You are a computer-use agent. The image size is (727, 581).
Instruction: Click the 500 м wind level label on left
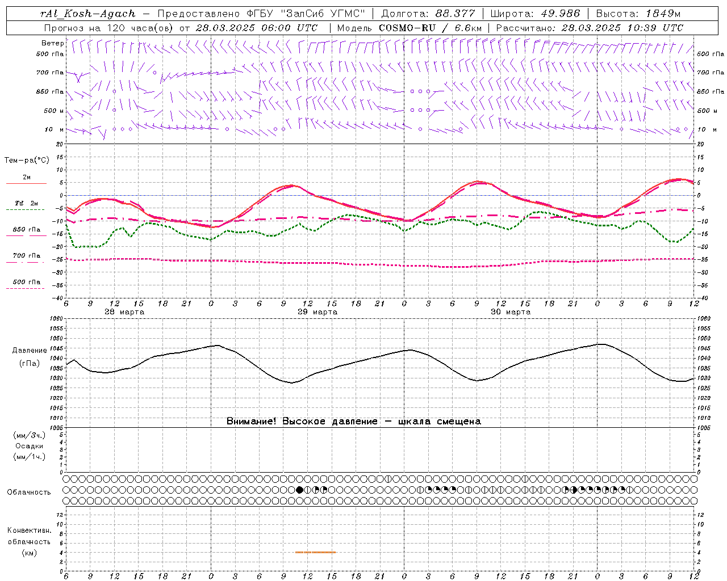(x=54, y=111)
